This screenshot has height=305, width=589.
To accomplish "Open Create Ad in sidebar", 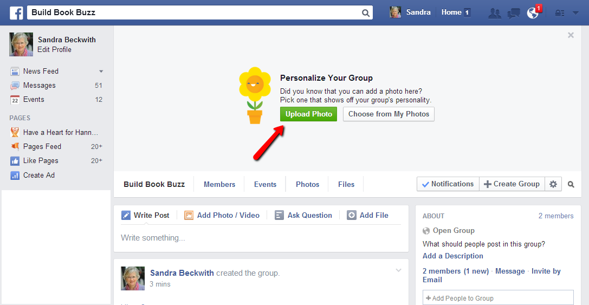I will [x=38, y=175].
